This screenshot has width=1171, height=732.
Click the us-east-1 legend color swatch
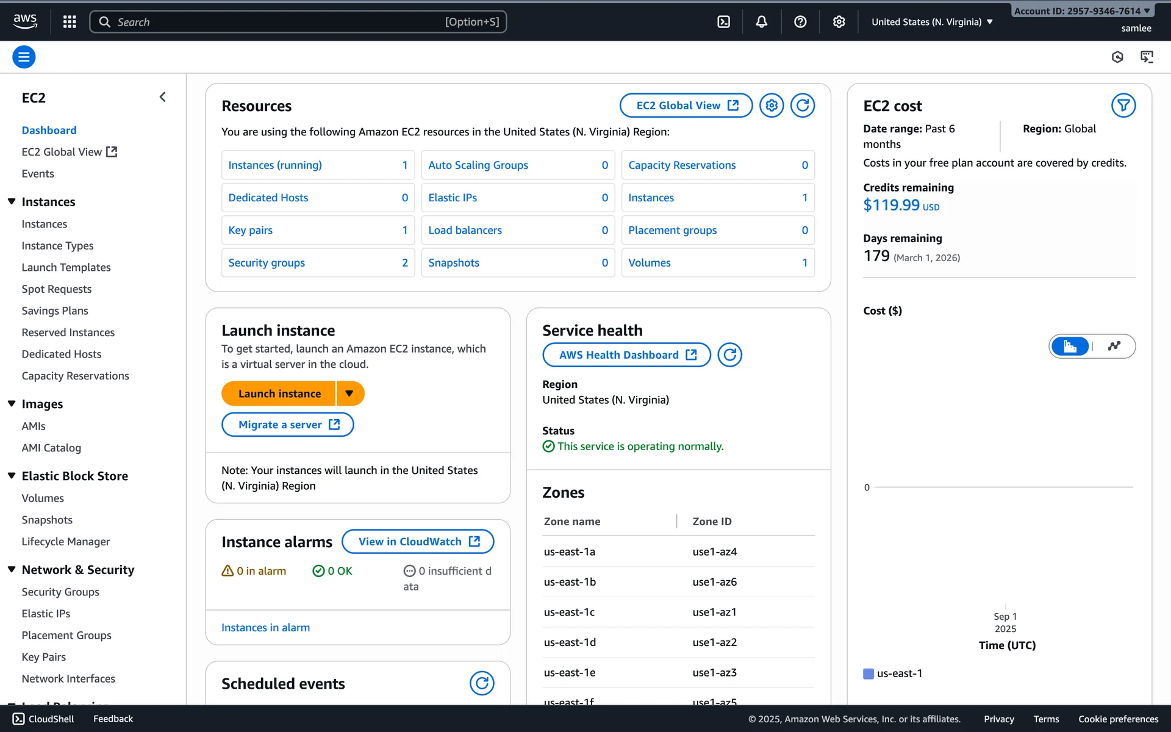point(868,673)
